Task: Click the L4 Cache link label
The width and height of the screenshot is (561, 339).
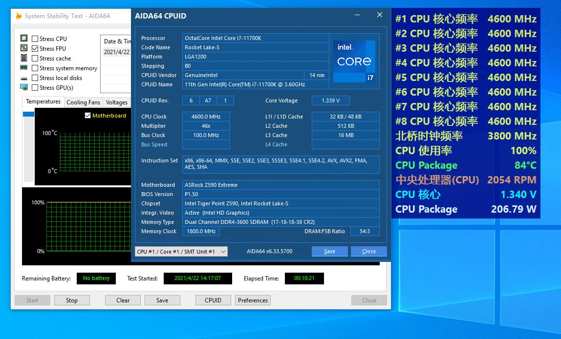Action: point(276,144)
